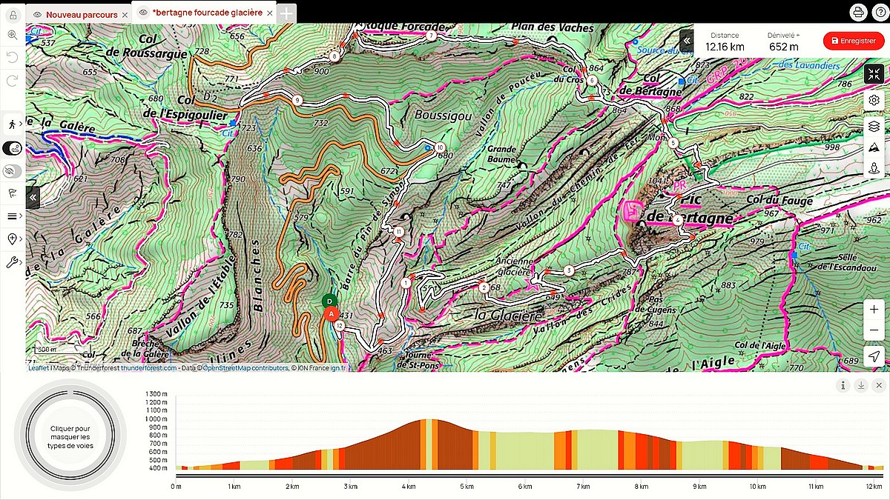Add a new route tab
The width and height of the screenshot is (890, 500).
point(286,13)
